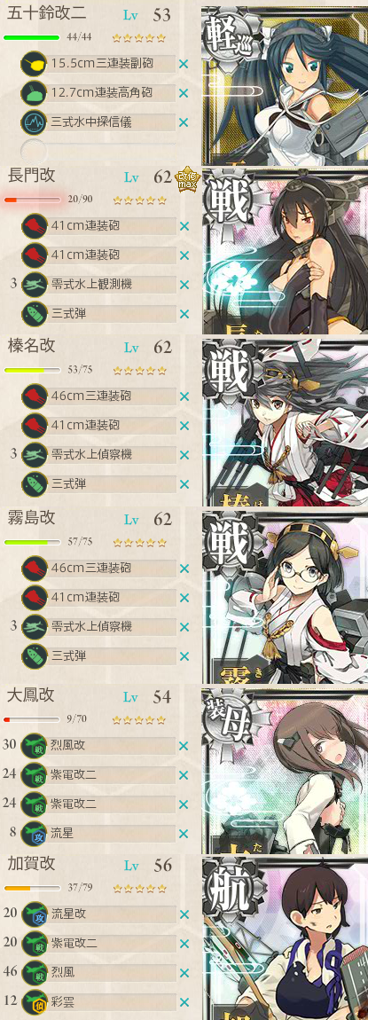The height and width of the screenshot is (1020, 368).
Task: Unequip 加賀改's 烈風 via its X
Action: point(184,973)
